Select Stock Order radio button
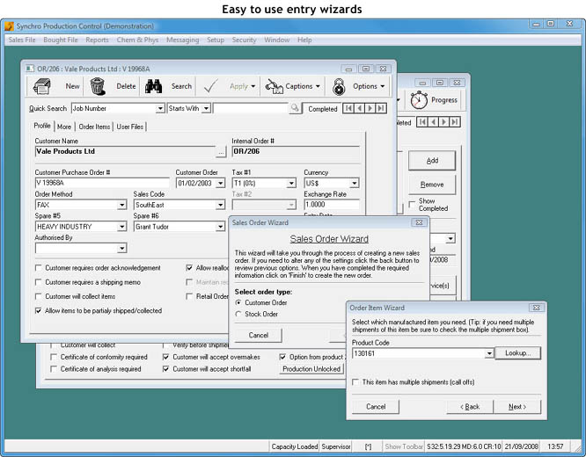Screen dimensions: 586x457 [238, 314]
